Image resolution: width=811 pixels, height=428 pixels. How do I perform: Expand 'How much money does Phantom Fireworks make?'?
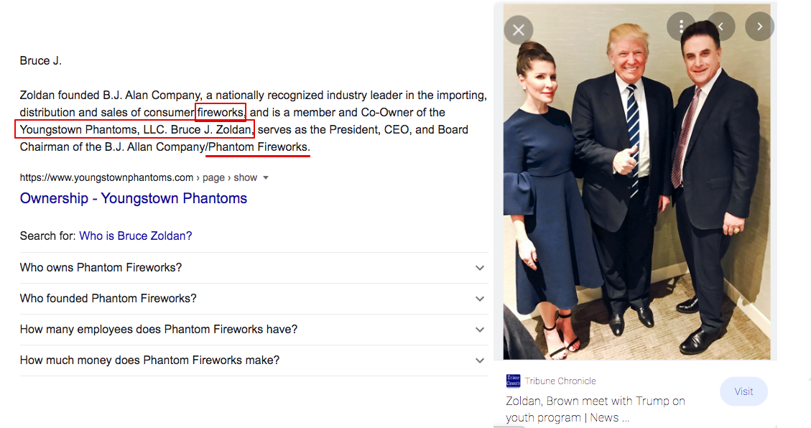pyautogui.click(x=254, y=360)
